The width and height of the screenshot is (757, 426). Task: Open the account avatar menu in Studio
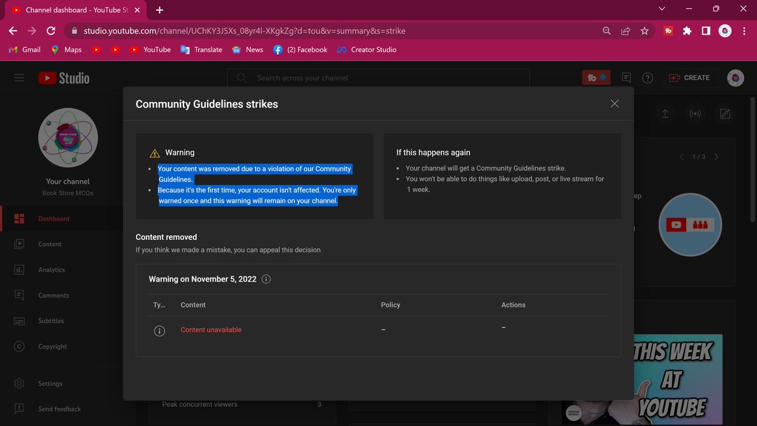click(x=736, y=78)
